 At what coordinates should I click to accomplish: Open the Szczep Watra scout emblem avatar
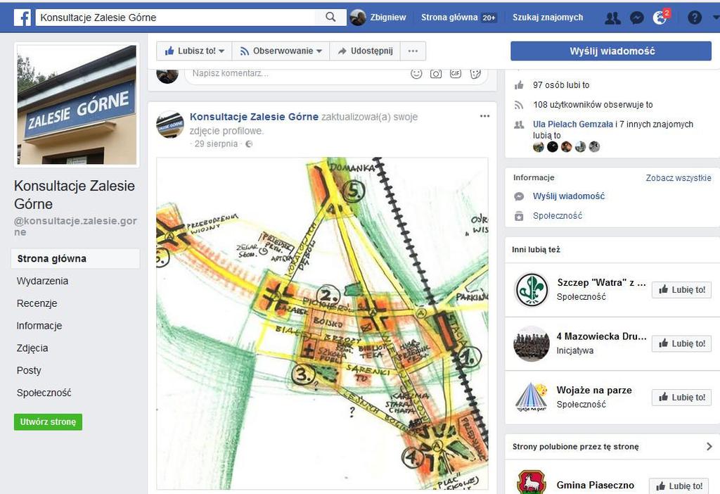[532, 290]
